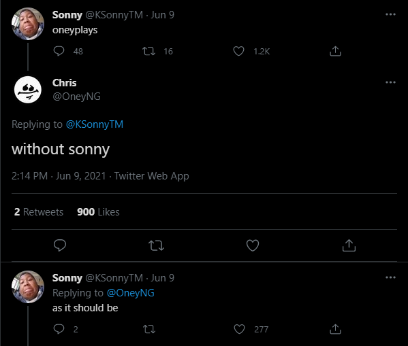View the 900 Likes list
Viewport: 408px width, 346px height.
[98, 212]
